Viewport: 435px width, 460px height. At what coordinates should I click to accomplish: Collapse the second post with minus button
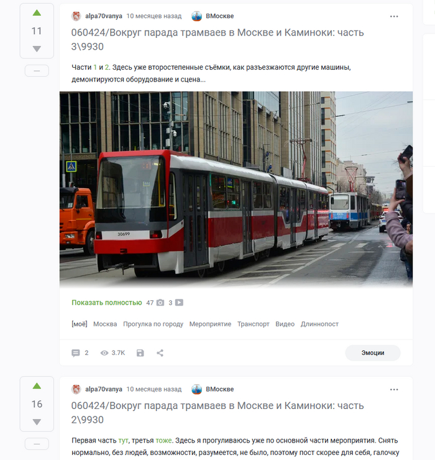click(x=37, y=444)
